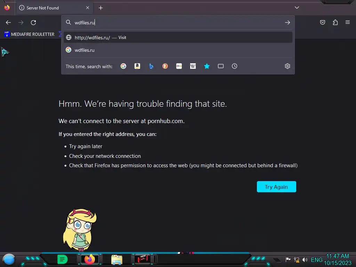Open File Explorer from the taskbar
Image resolution: width=356 pixels, height=267 pixels.
(x=117, y=259)
